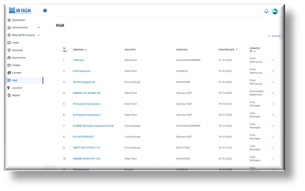Click the Dashboard home icon
This screenshot has width=305, height=191.
[9, 20]
